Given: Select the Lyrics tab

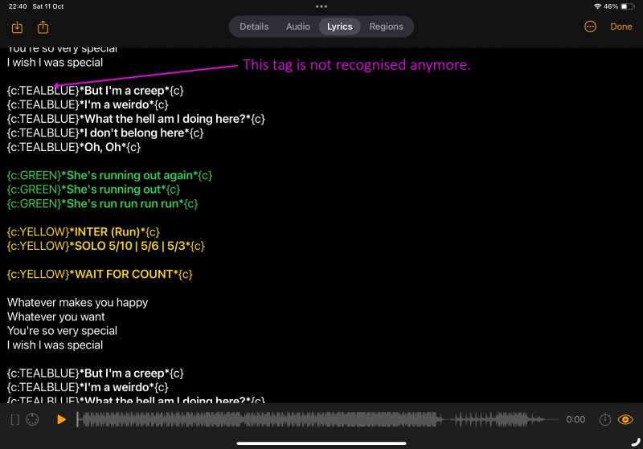Looking at the screenshot, I should 339,27.
